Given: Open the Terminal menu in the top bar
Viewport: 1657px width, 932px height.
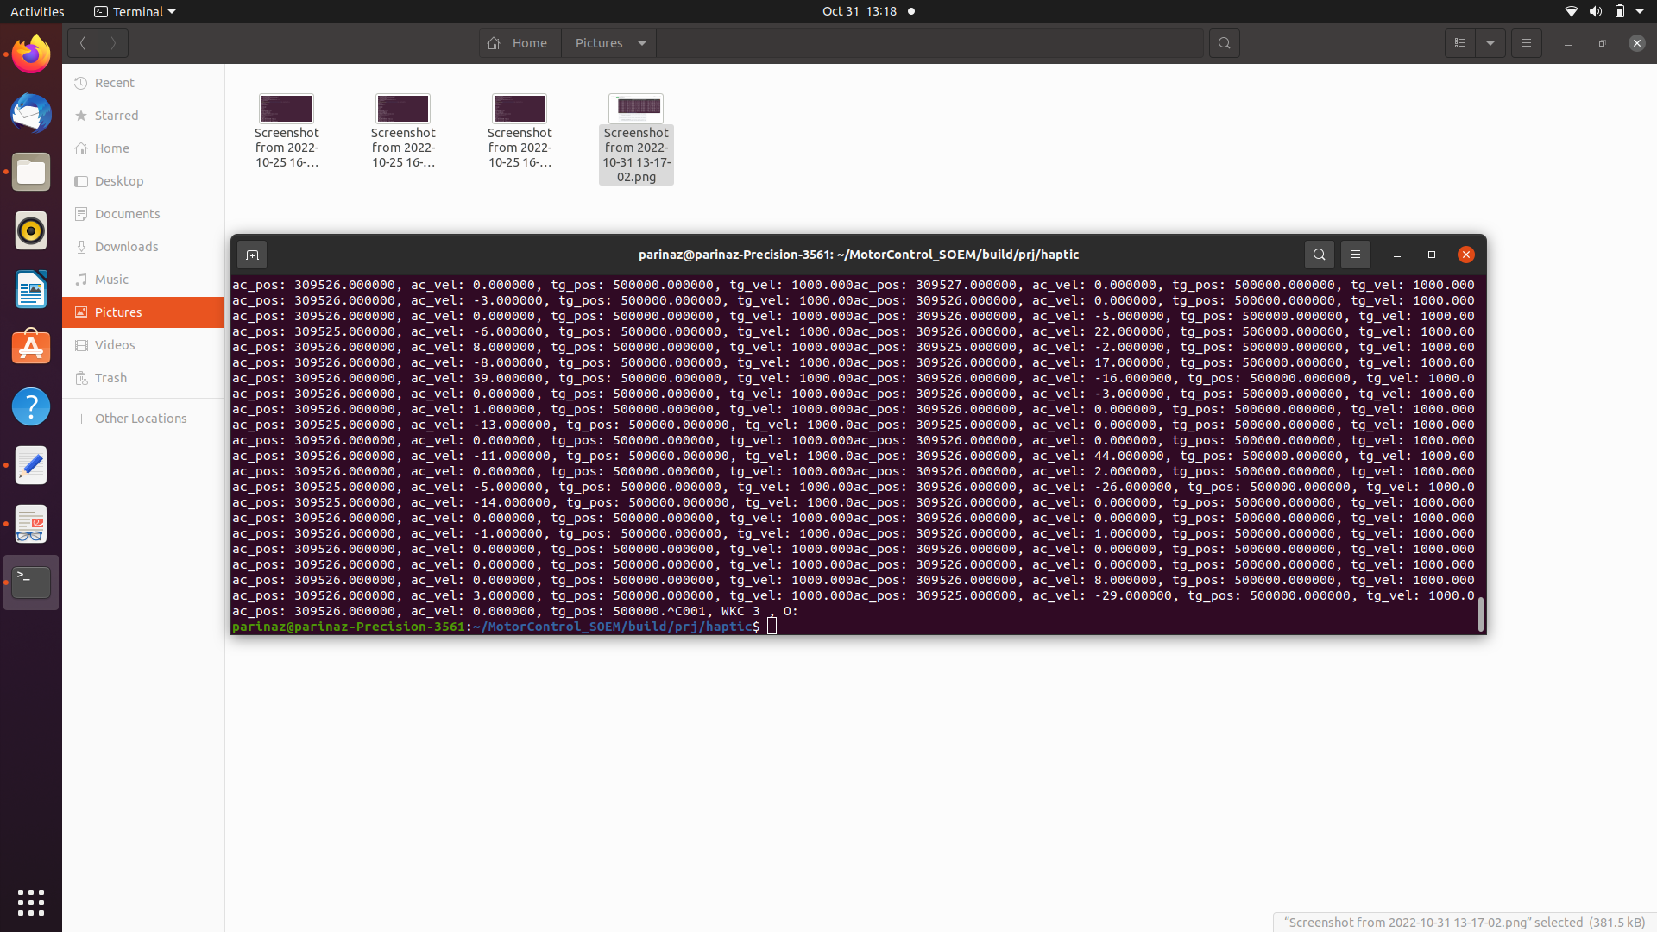Looking at the screenshot, I should pos(134,11).
